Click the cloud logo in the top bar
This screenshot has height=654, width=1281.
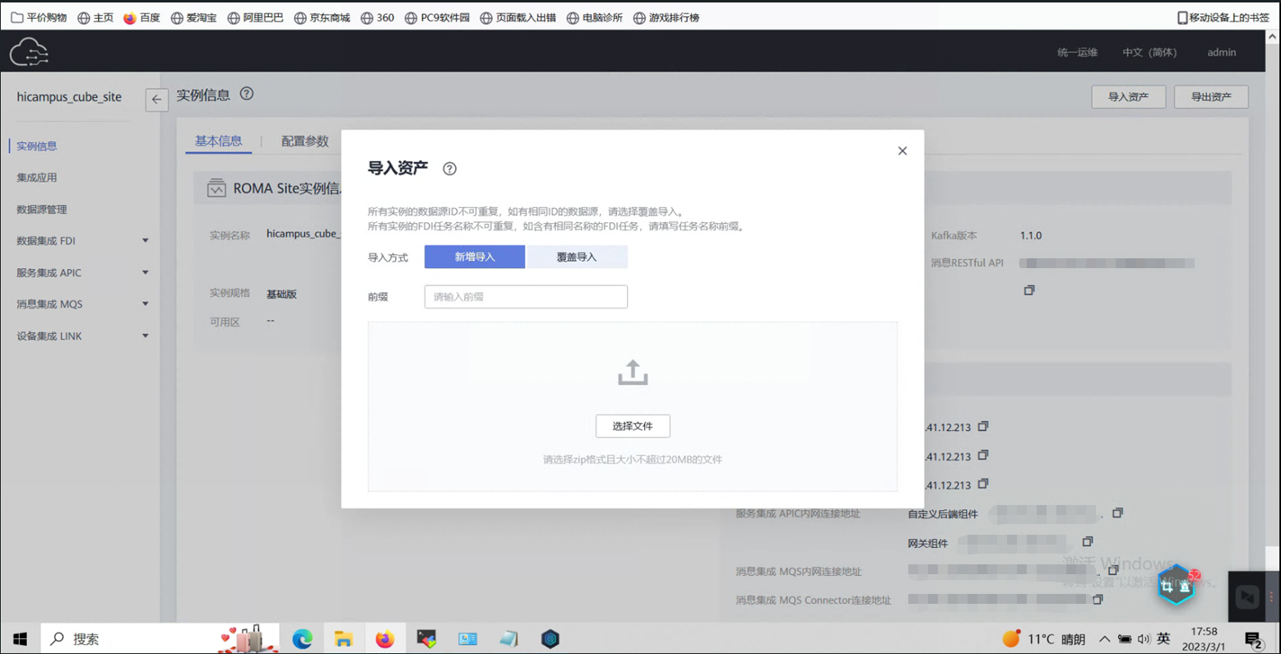tap(29, 53)
